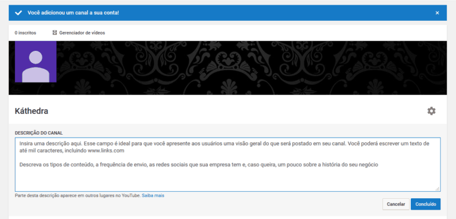Viewport: 456px width, 219px height.
Task: Click the video manager icon beside Gerenciador
Action: pyautogui.click(x=54, y=33)
